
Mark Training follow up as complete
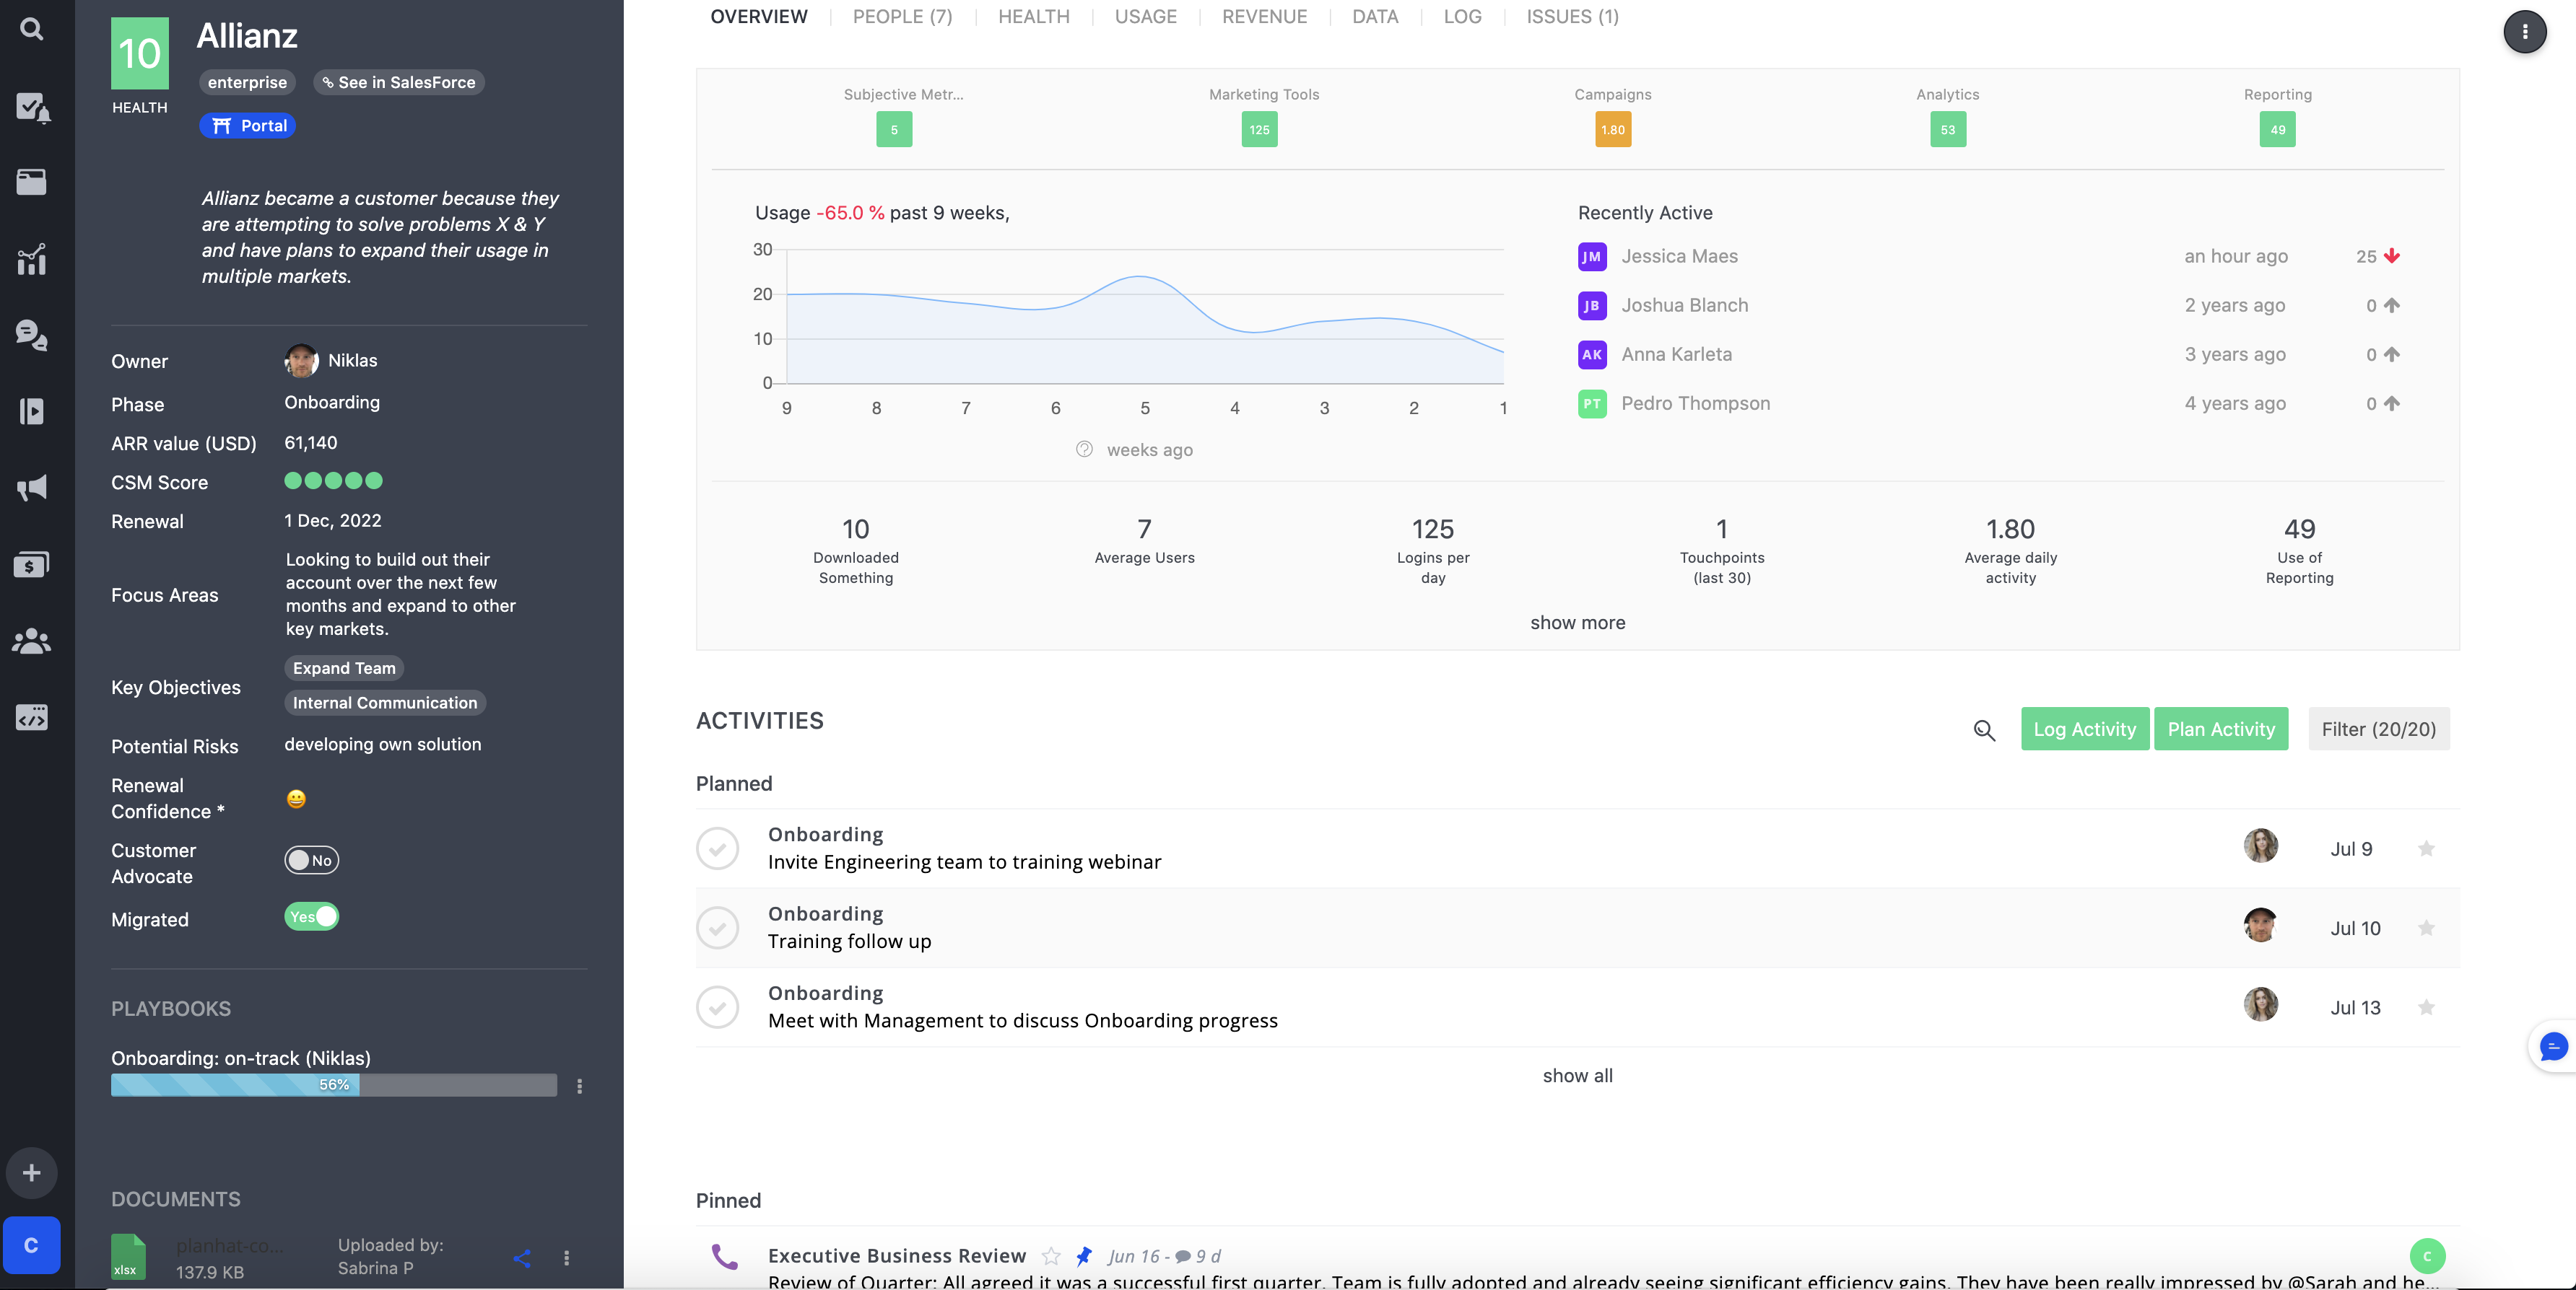(x=717, y=929)
